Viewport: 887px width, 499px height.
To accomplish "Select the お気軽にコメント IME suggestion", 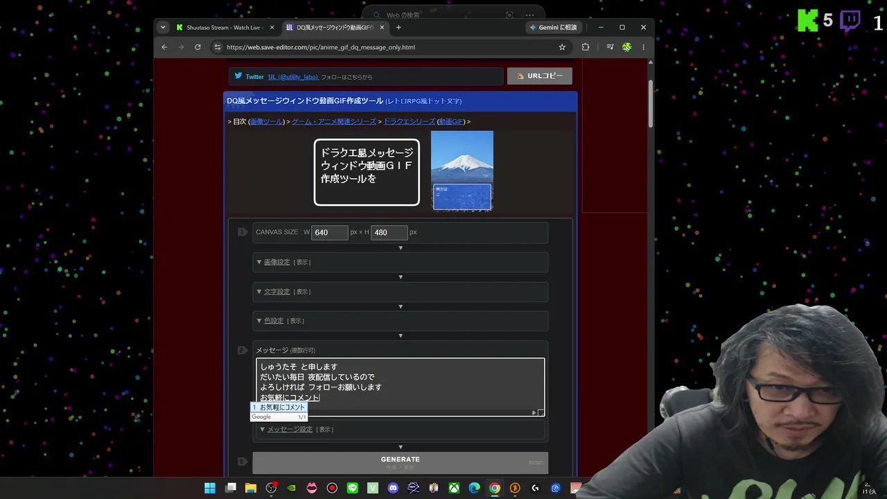I will pos(279,408).
